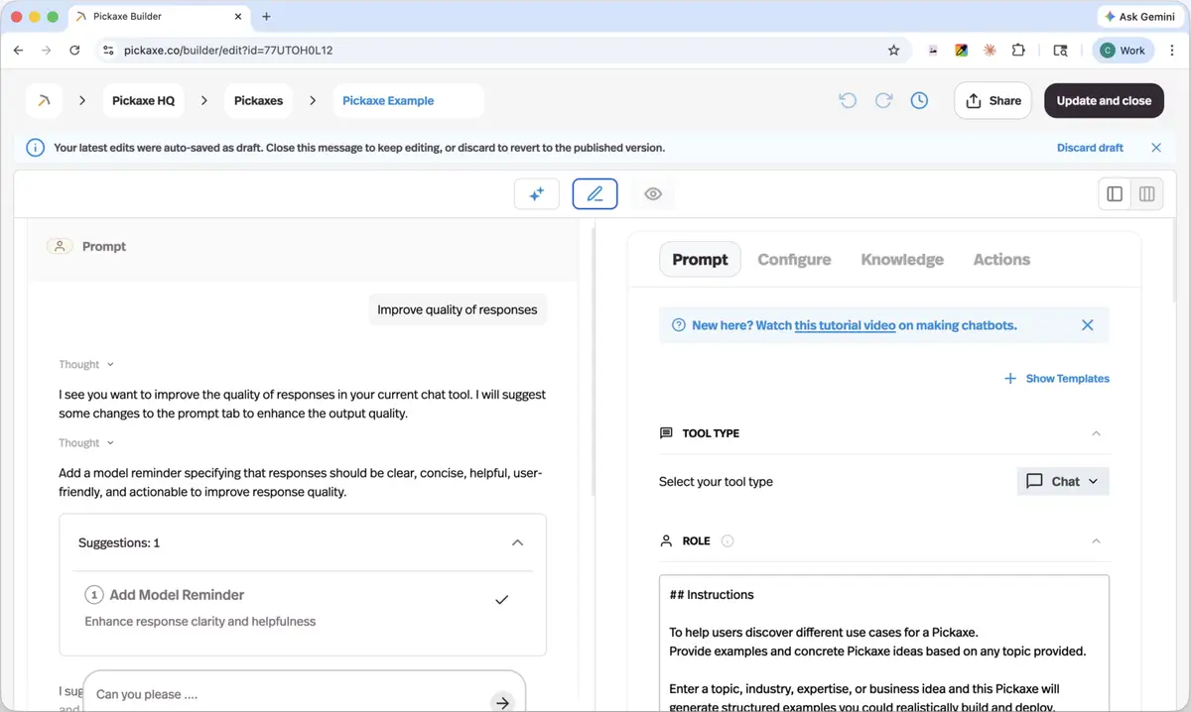Image resolution: width=1191 pixels, height=712 pixels.
Task: Click Discard draft
Action: tap(1090, 148)
